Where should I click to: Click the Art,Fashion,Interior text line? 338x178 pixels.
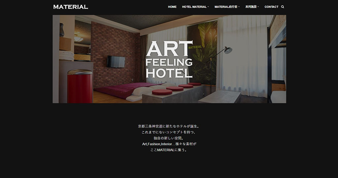[x=169, y=144]
